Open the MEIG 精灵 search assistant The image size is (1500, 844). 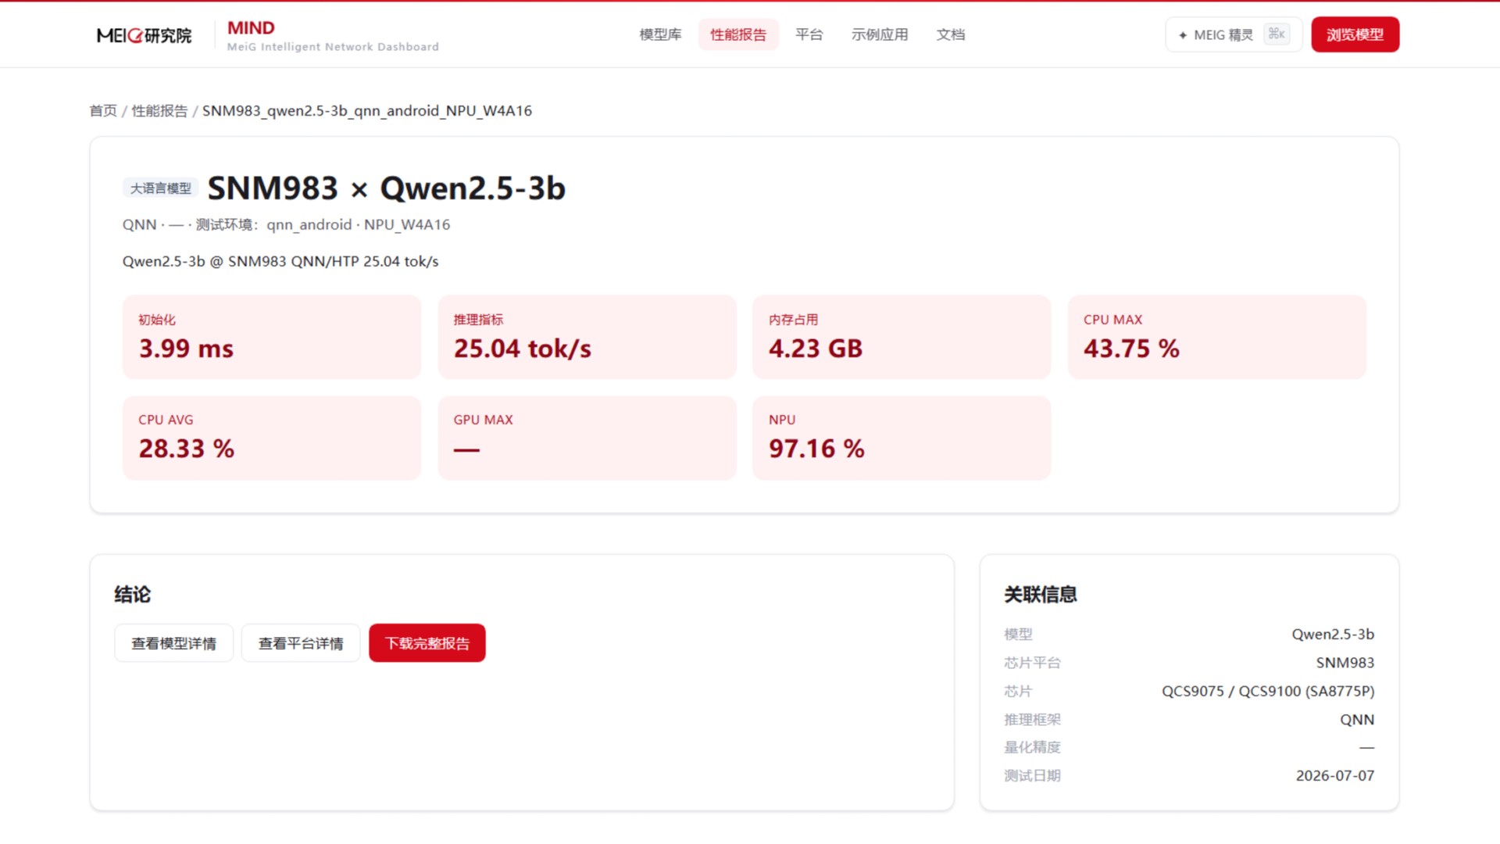click(x=1234, y=34)
